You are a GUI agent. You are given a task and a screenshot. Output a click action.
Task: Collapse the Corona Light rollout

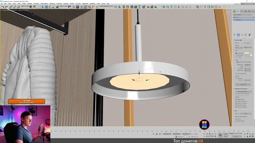tap(238, 40)
